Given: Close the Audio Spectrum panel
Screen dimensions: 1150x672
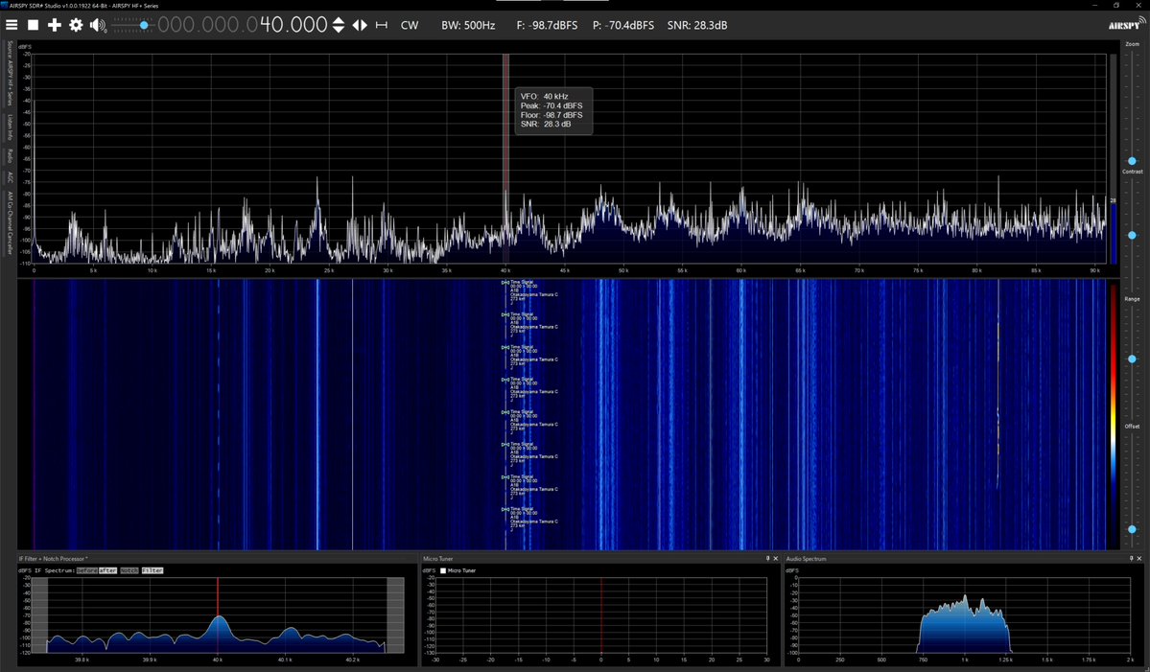Looking at the screenshot, I should (x=1139, y=559).
